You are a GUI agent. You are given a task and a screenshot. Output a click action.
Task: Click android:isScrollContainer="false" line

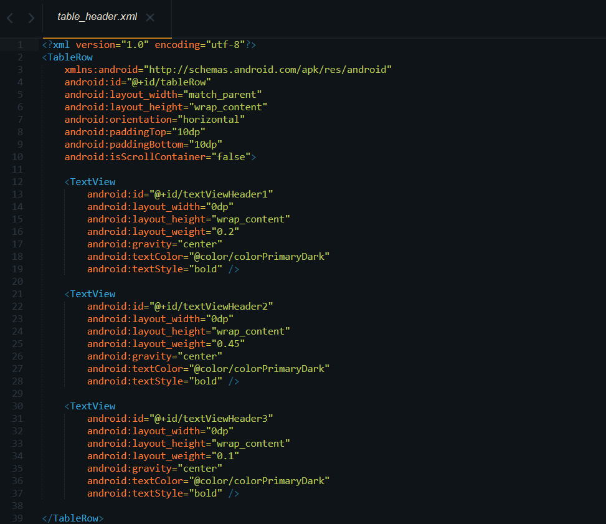click(161, 157)
